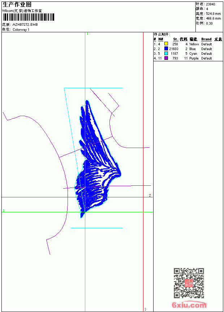Click the yellow thread color swatch
Viewport: 224px width, 312px height.
[x=166, y=44]
